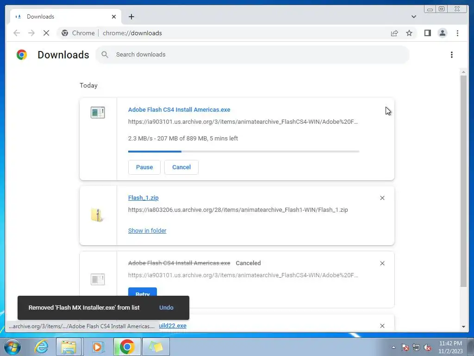The image size is (474, 356).
Task: Click the Chrome taskbar button
Action: click(127, 347)
